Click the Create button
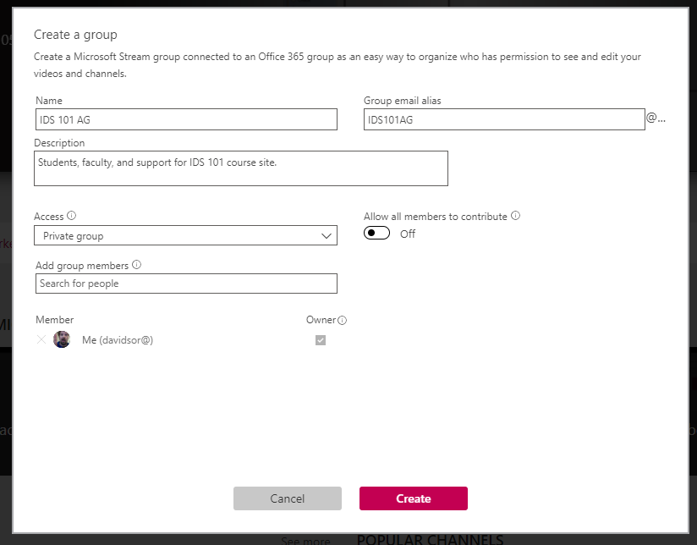Image resolution: width=697 pixels, height=545 pixels. (413, 498)
